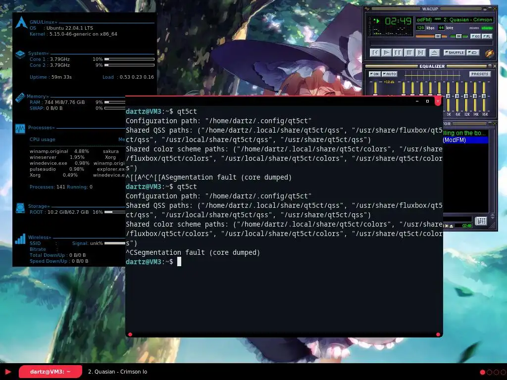507x380 pixels.
Task: Switch to the first filled workspace indicator
Action: click(482, 372)
